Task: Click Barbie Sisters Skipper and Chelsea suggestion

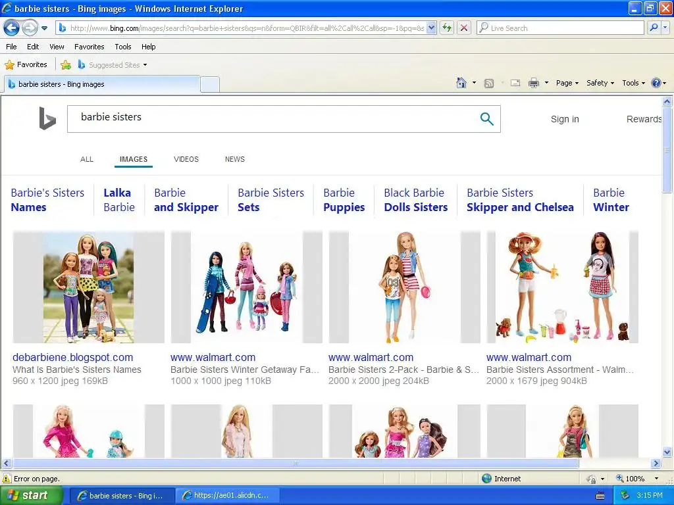Action: coord(520,200)
